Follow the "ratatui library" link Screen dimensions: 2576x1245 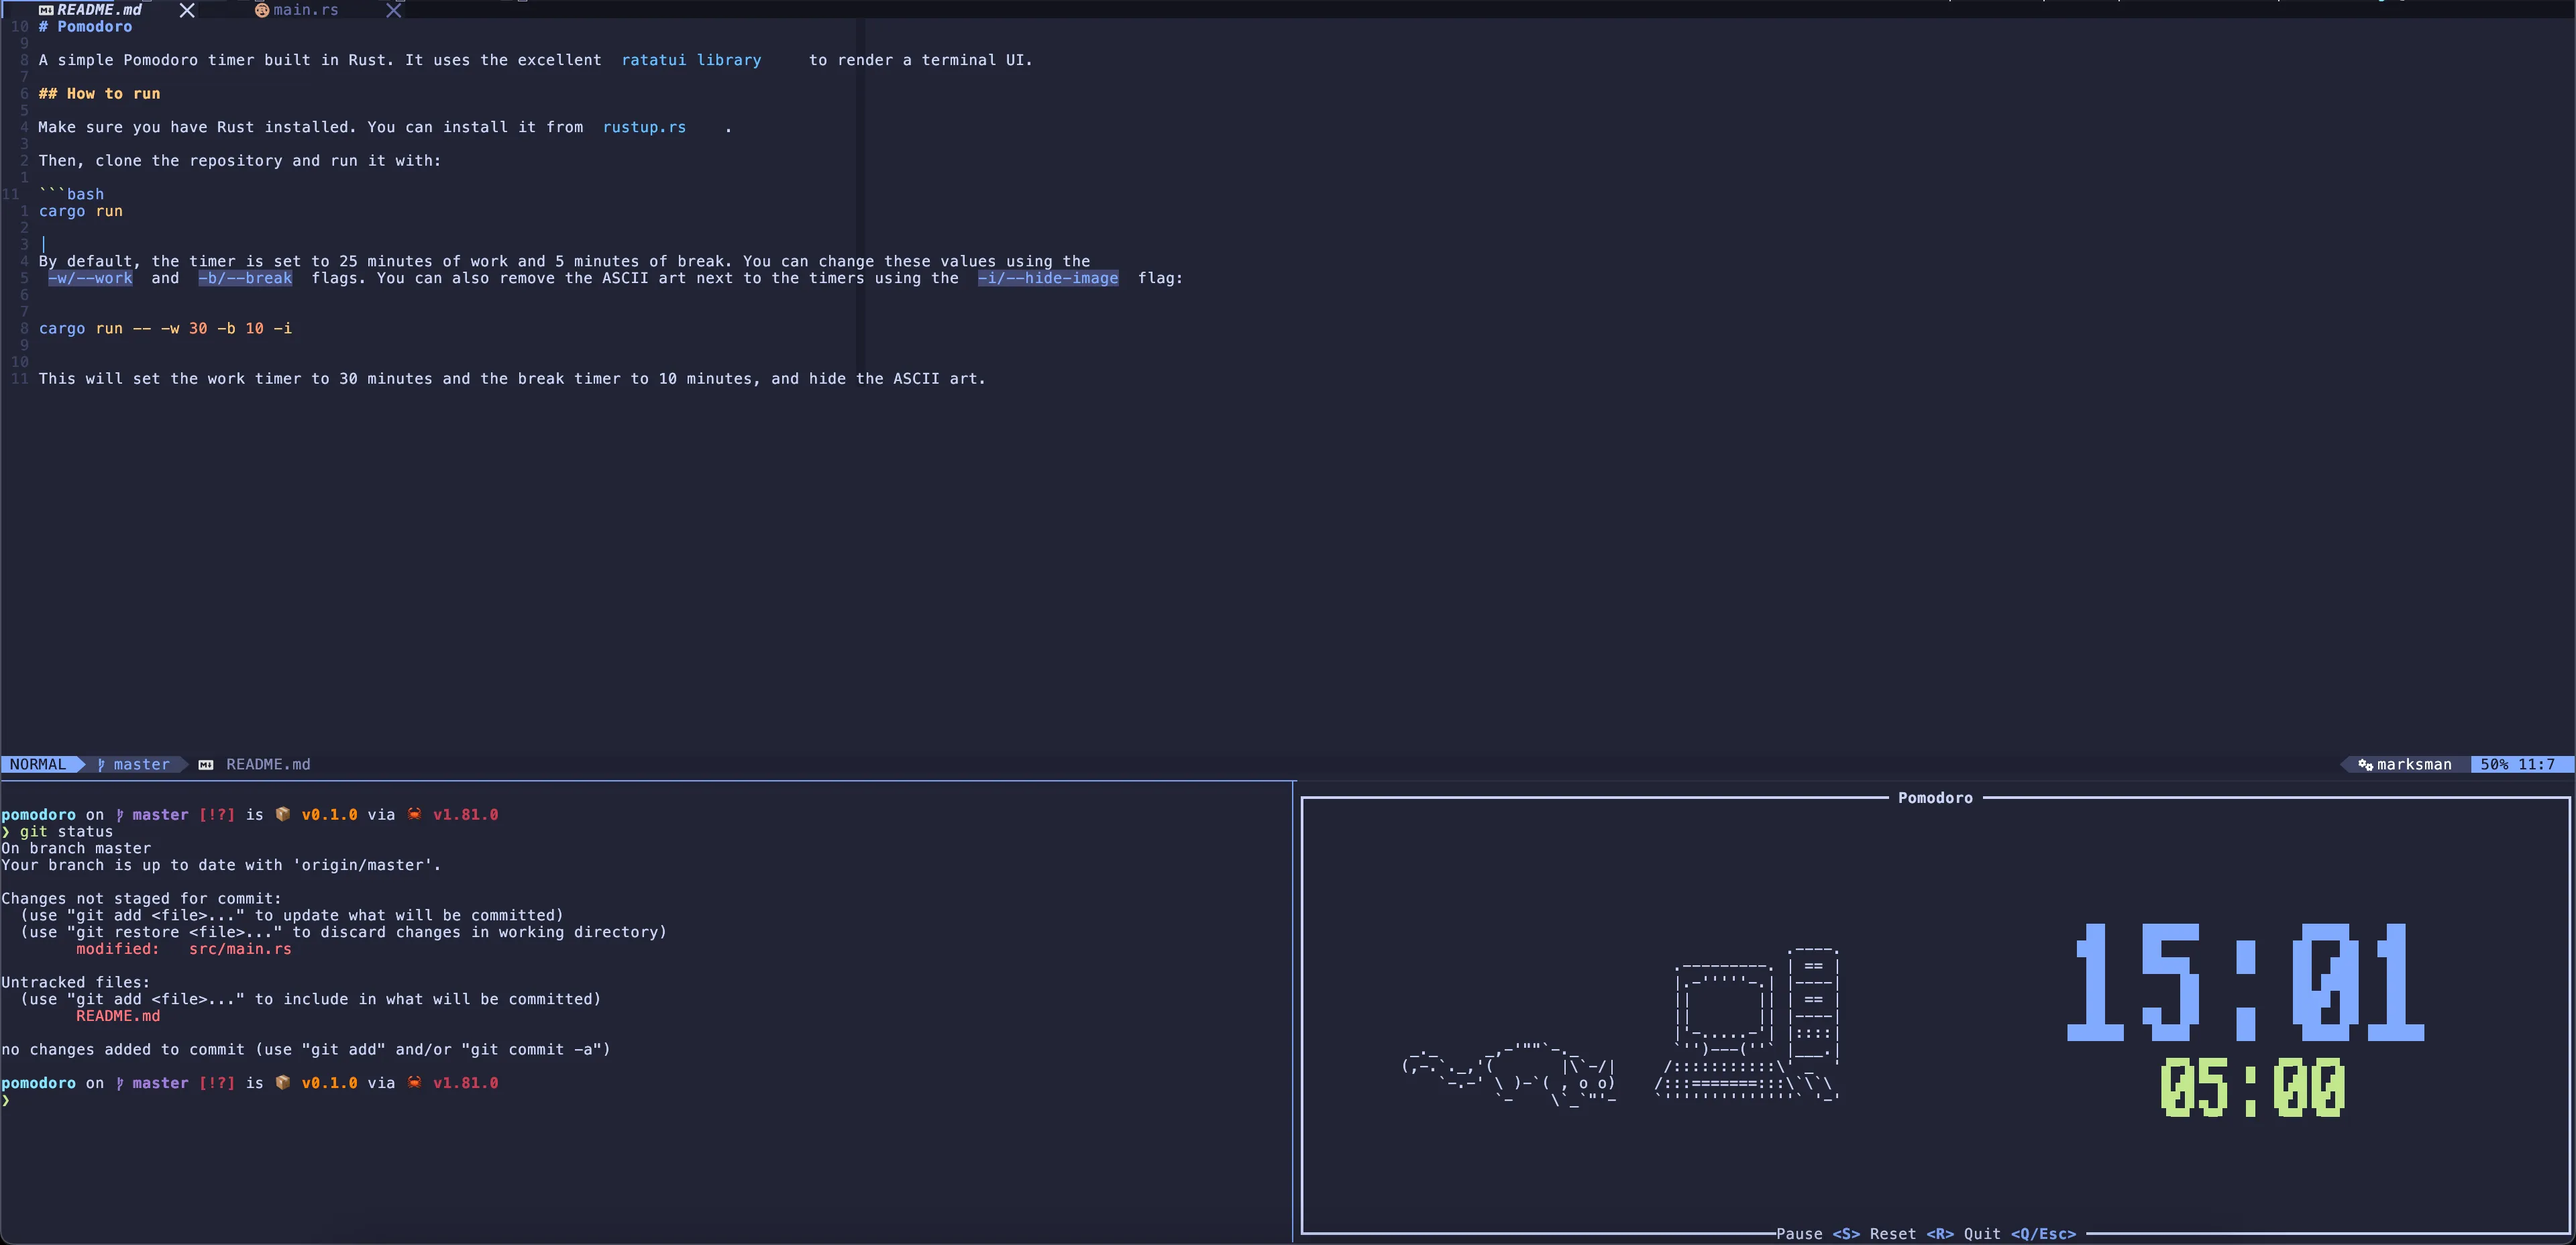click(x=691, y=60)
